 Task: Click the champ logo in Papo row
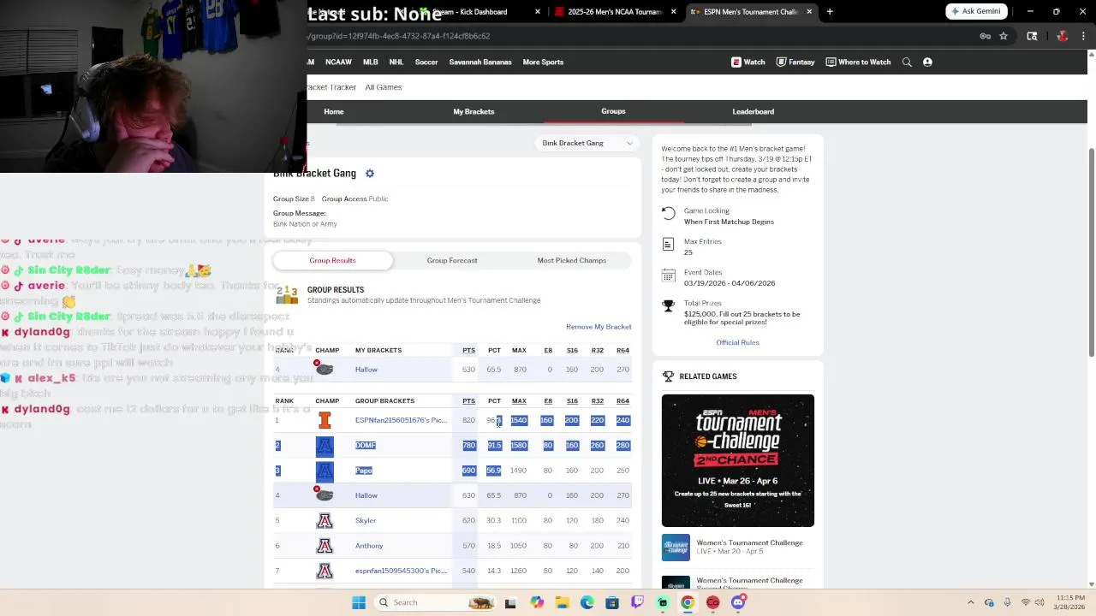coord(325,471)
